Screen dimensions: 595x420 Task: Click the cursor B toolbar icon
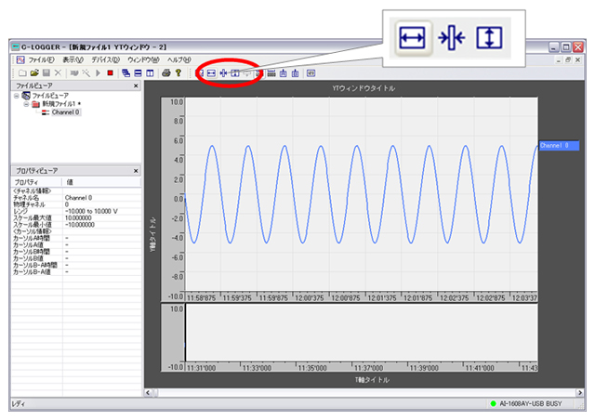pyautogui.click(x=296, y=73)
